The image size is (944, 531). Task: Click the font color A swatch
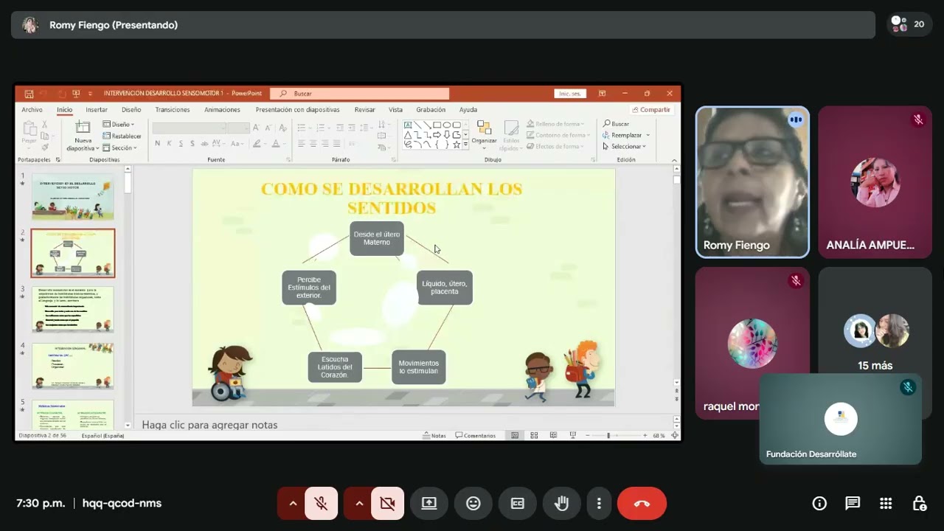(x=276, y=144)
